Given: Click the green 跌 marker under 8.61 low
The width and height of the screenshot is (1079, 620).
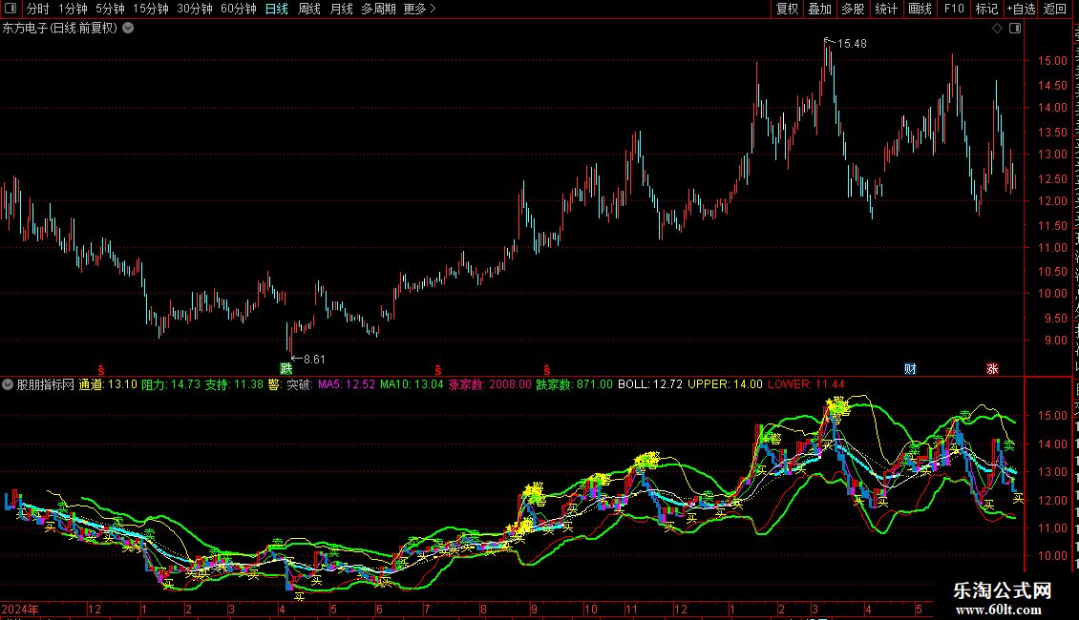Looking at the screenshot, I should click(x=286, y=368).
